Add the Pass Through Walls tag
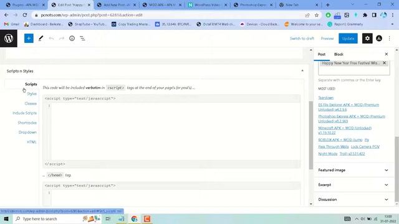399x224 pixels. (x=334, y=147)
